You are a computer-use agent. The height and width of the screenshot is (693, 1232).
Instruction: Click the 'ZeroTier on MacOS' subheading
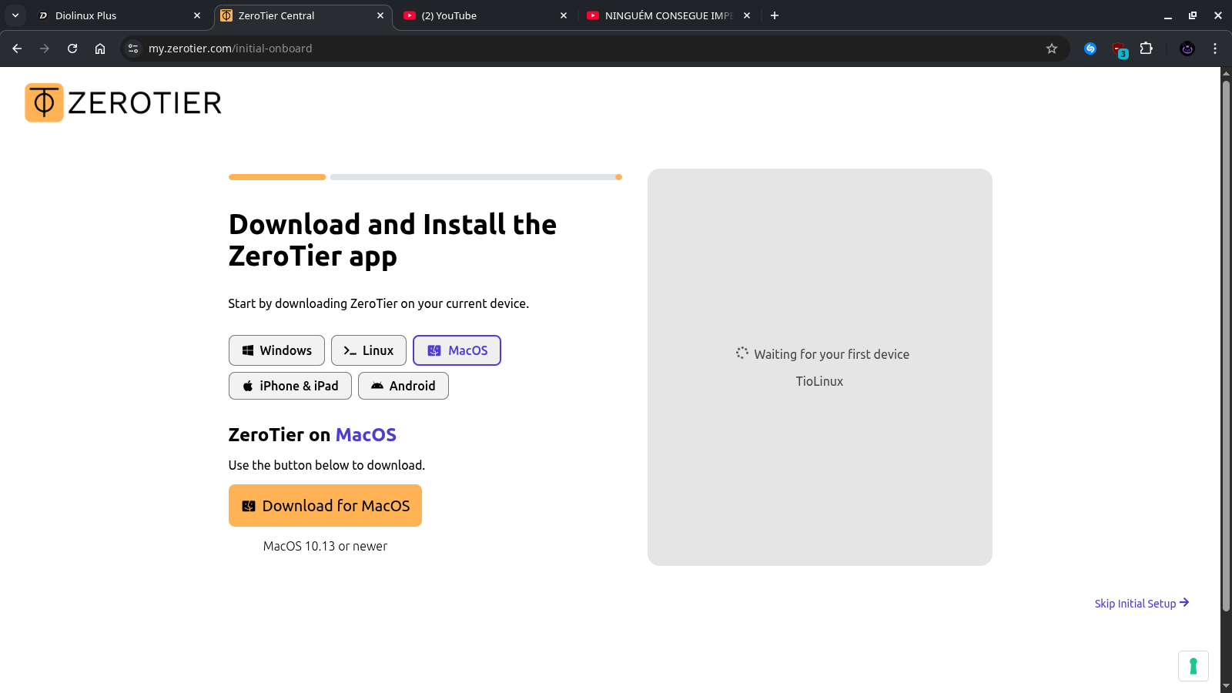[x=313, y=435]
